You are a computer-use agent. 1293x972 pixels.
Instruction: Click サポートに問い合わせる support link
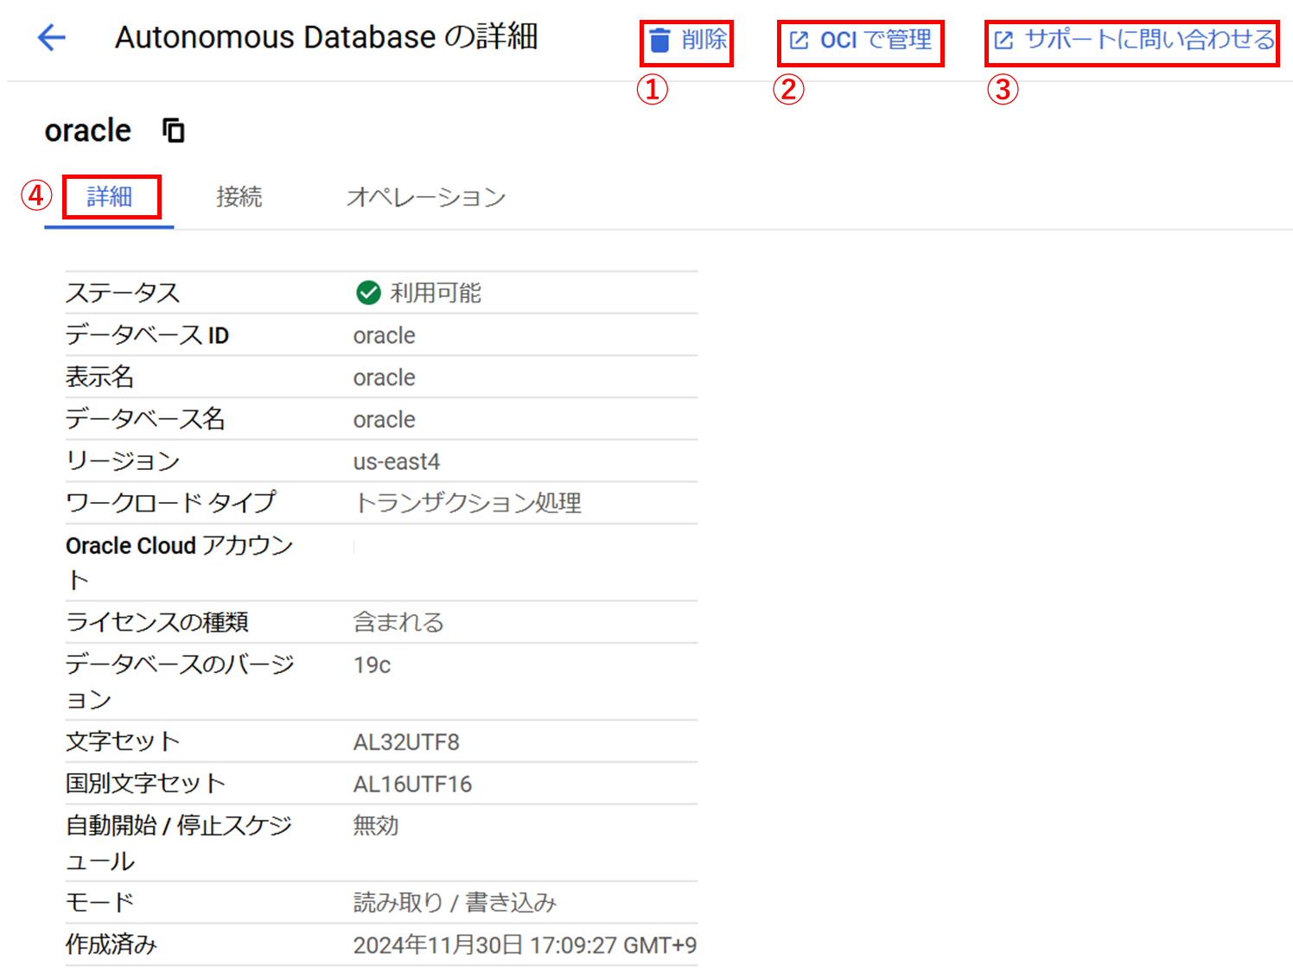[1133, 40]
